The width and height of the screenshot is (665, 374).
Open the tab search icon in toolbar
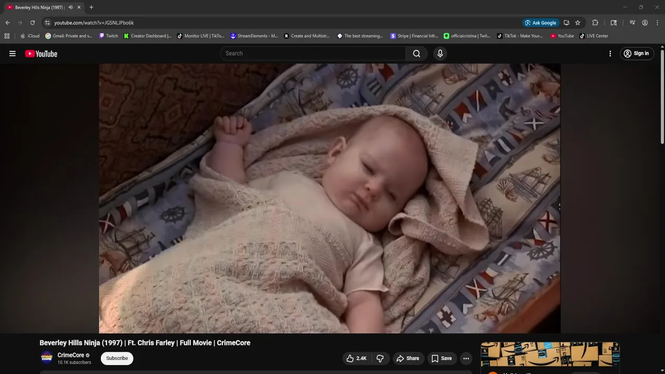pos(614,23)
